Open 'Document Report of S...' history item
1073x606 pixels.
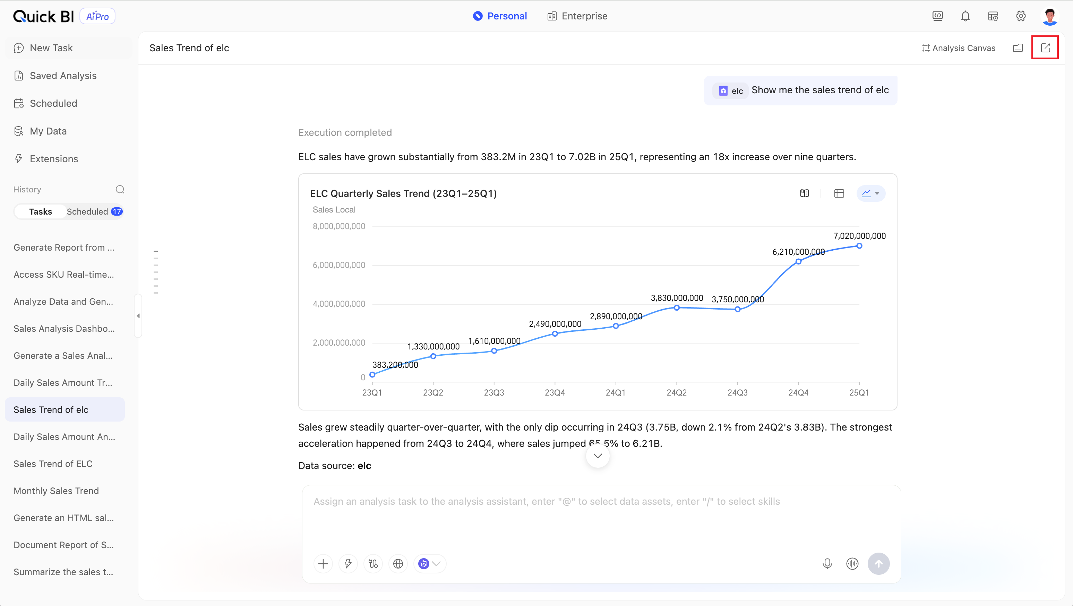pyautogui.click(x=65, y=545)
